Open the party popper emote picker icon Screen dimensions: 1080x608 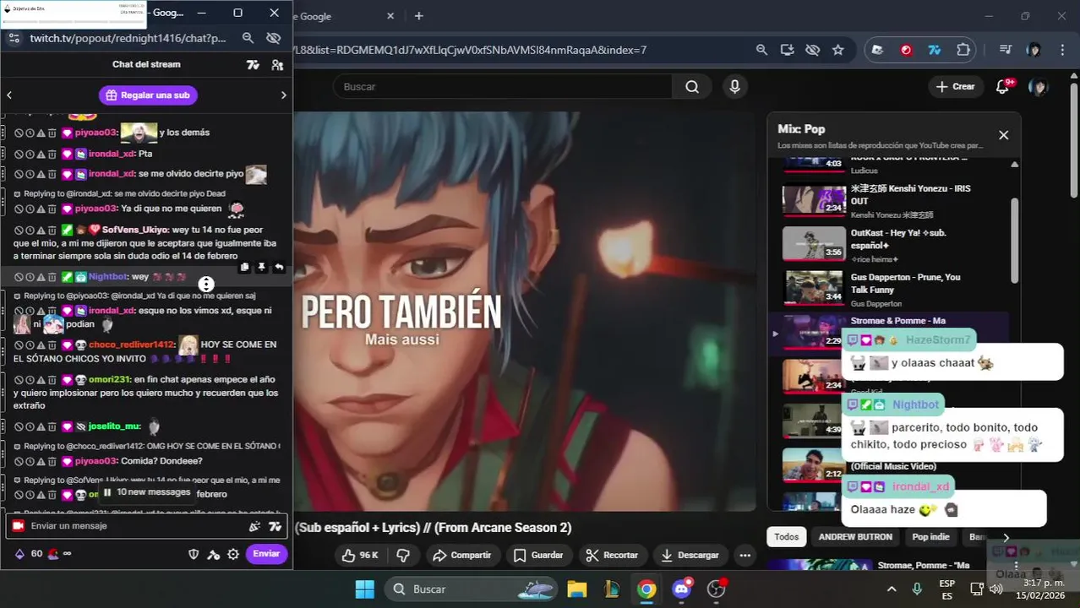254,526
